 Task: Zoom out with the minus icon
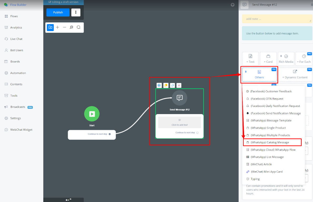(64, 27)
